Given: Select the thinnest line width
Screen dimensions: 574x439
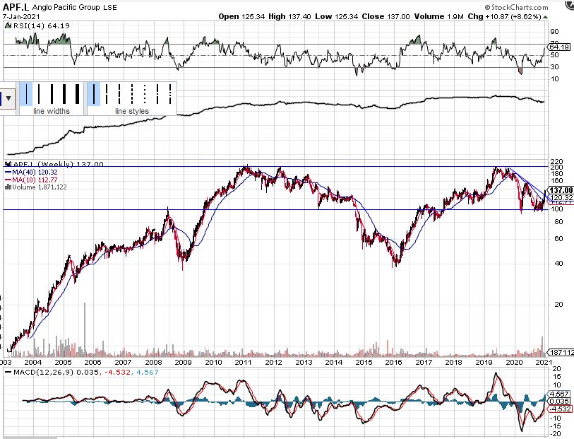Looking at the screenshot, I should coord(26,94).
